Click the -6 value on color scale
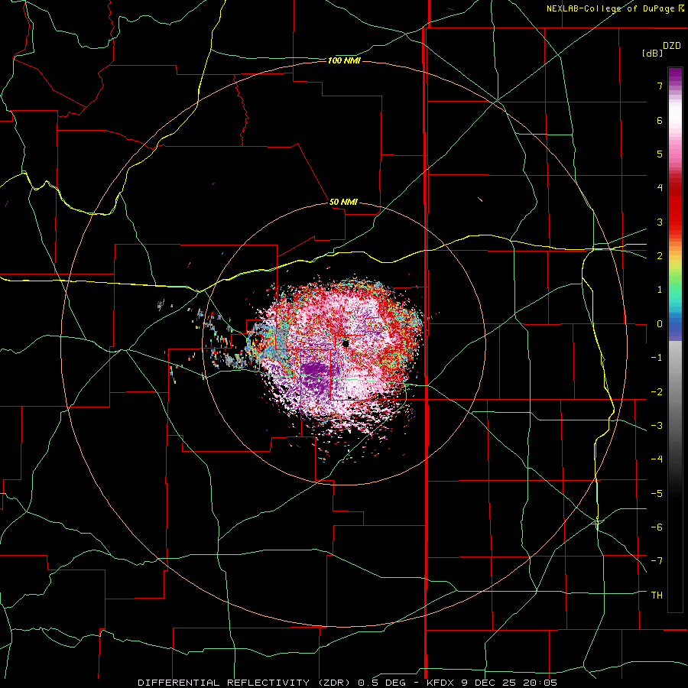This screenshot has width=688, height=688. (657, 527)
